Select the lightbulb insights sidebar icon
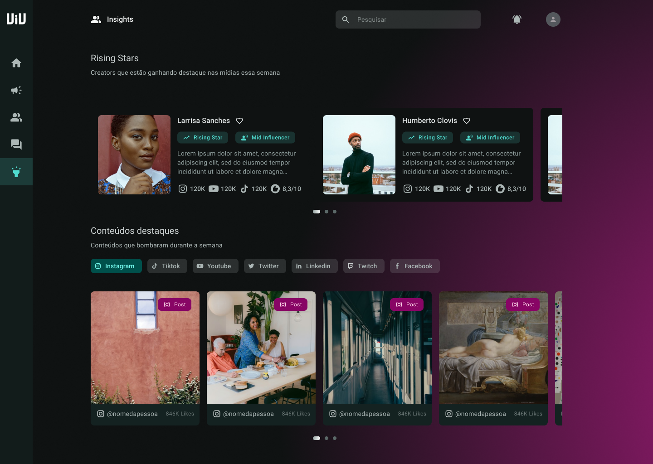653x464 pixels. (16, 172)
